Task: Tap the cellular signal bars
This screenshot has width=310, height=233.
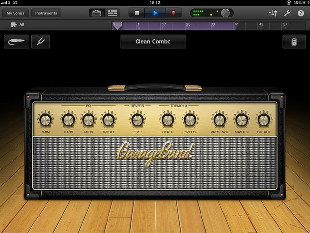Action: 4,3
